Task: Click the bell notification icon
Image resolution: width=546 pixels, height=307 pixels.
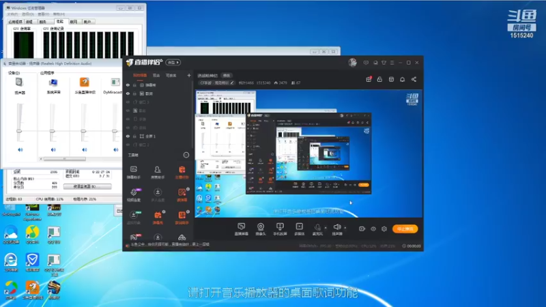Action: (402, 79)
